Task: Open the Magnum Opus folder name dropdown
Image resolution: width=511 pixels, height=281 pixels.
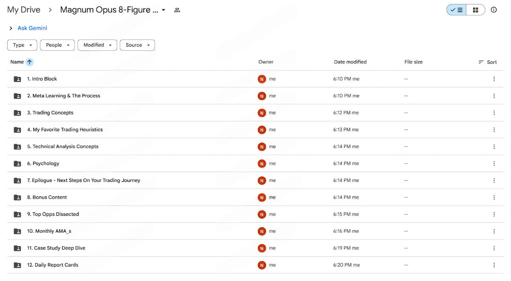Action: 163,10
